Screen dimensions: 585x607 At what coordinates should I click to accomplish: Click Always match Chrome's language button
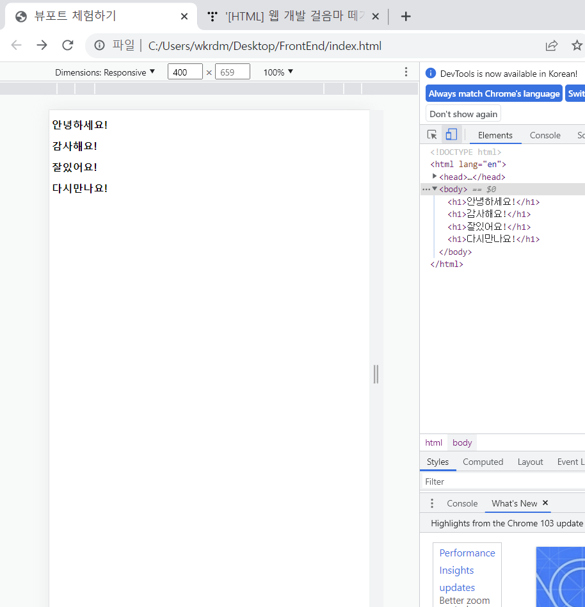point(494,93)
